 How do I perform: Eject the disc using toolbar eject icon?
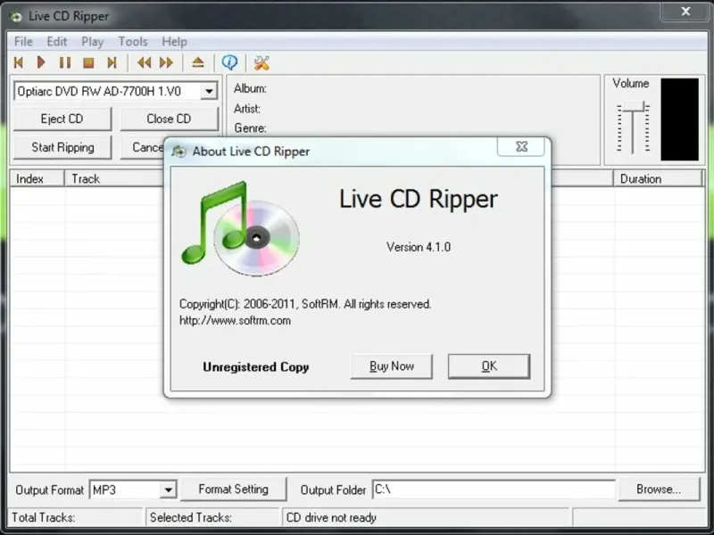pyautogui.click(x=198, y=62)
